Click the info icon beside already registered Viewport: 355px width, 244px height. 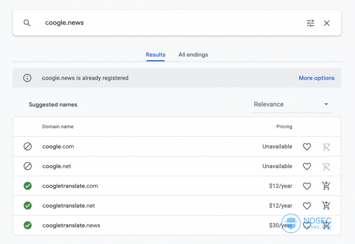(x=27, y=78)
